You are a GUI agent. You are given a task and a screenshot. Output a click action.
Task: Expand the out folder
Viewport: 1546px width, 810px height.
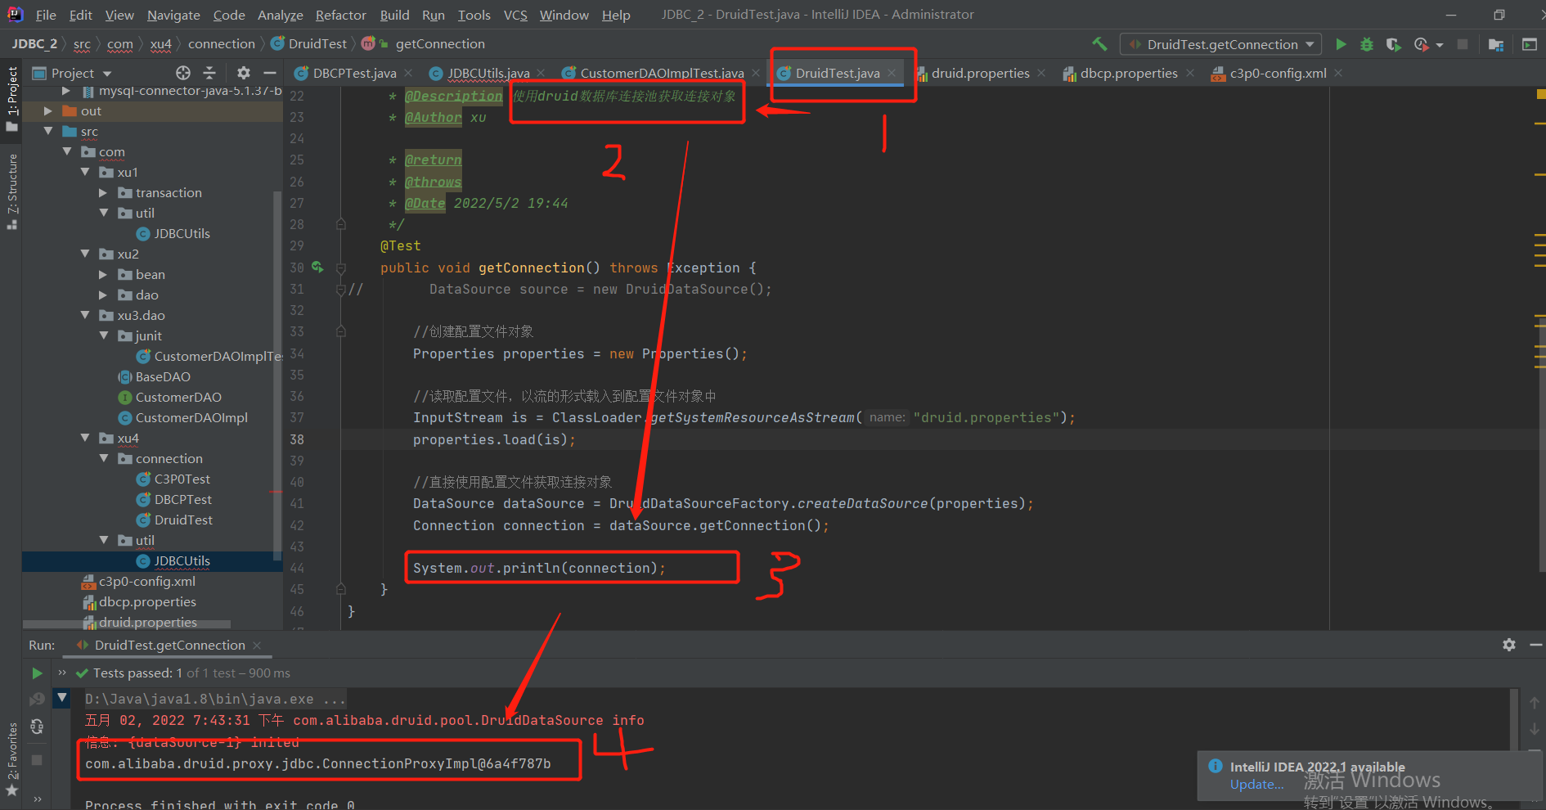[x=48, y=110]
